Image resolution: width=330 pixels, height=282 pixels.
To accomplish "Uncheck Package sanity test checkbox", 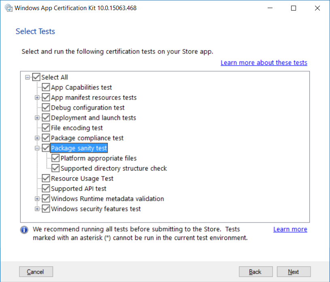I will point(46,148).
